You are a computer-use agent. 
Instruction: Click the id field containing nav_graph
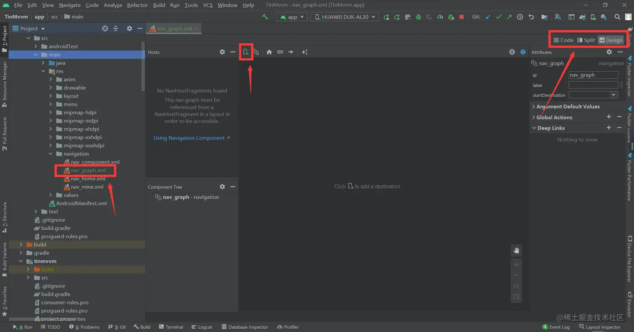tap(593, 75)
